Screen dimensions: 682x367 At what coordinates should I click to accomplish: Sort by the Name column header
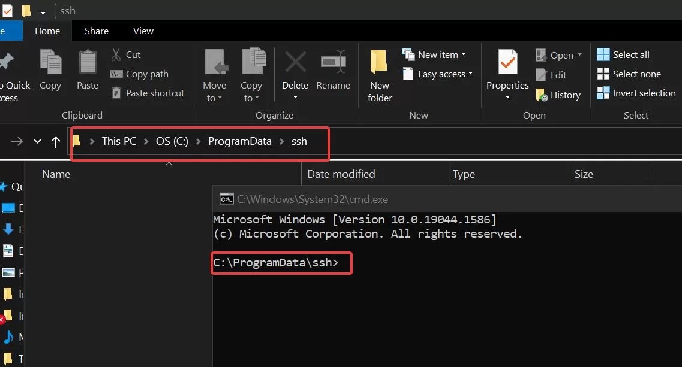click(x=56, y=174)
